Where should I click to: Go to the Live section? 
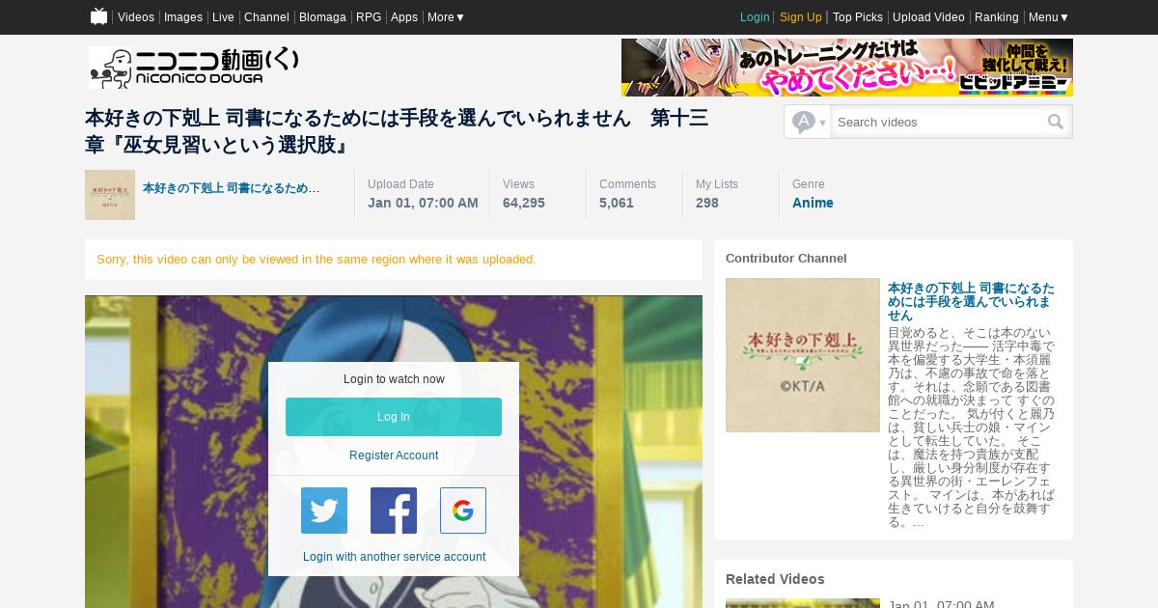223,17
